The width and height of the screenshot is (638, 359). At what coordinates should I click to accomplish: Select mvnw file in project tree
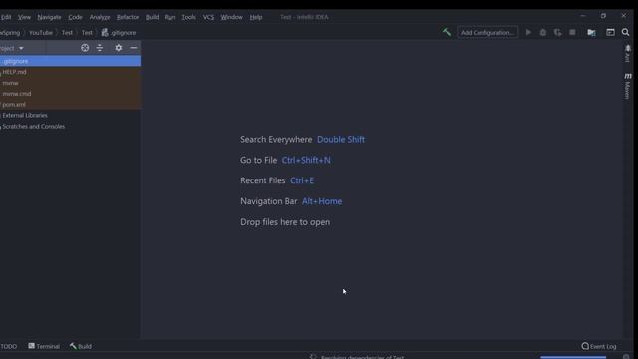(x=70, y=83)
